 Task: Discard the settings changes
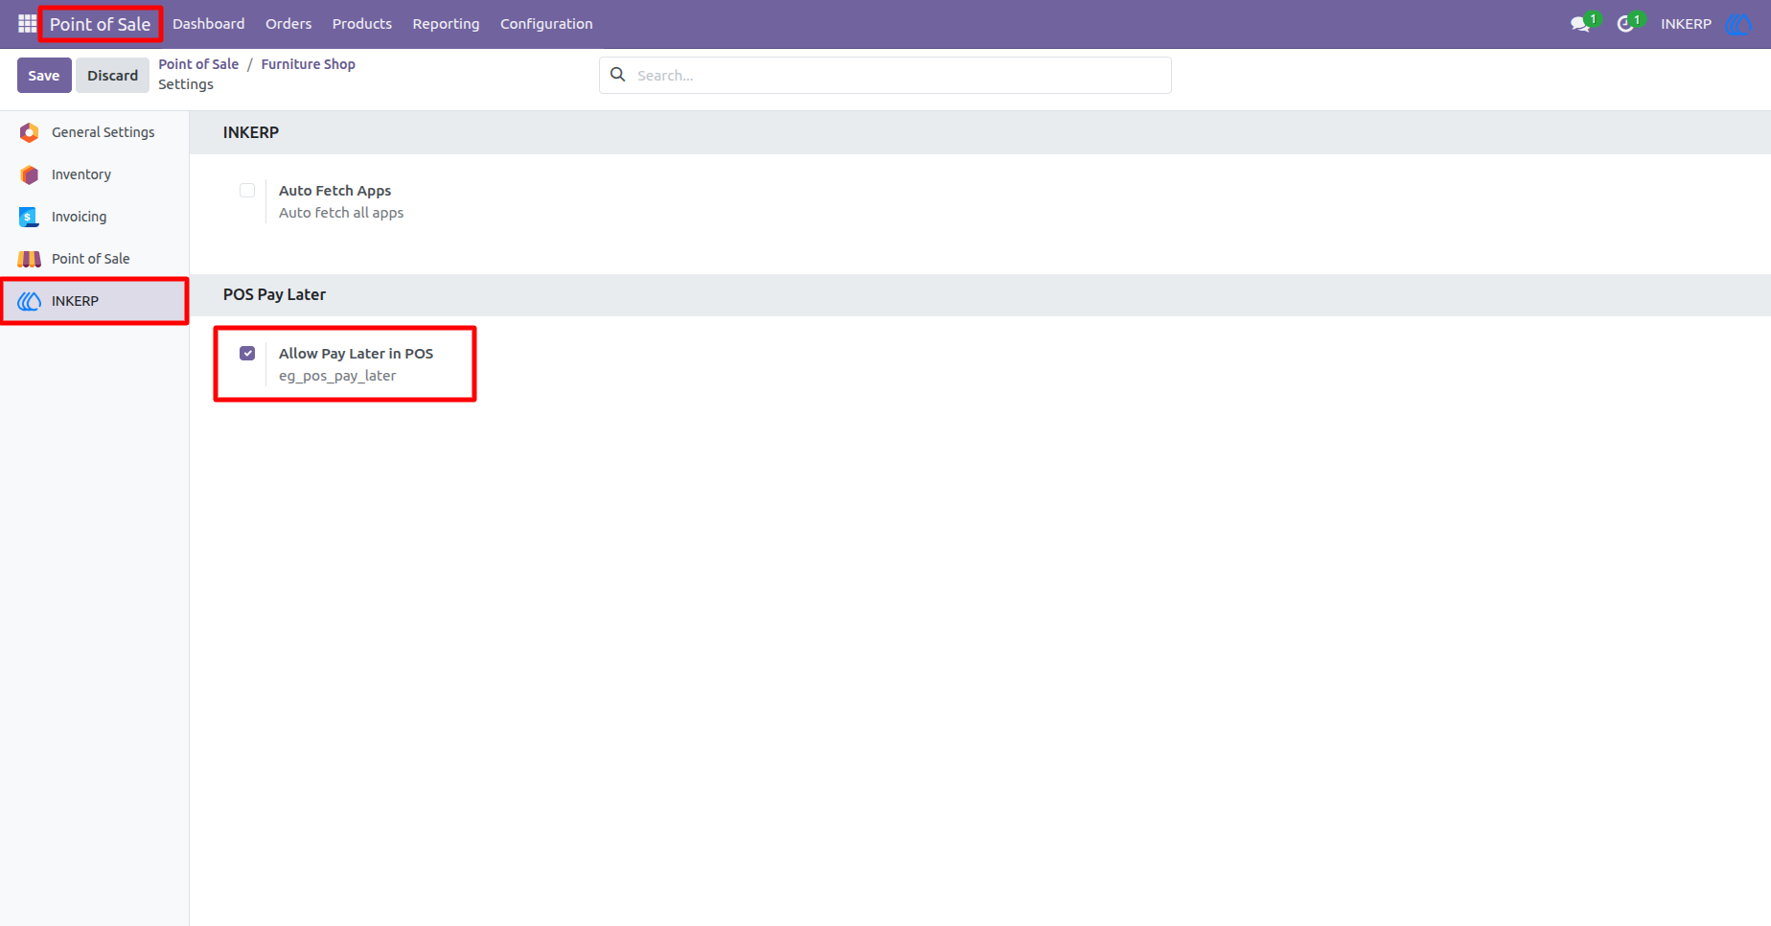point(112,75)
